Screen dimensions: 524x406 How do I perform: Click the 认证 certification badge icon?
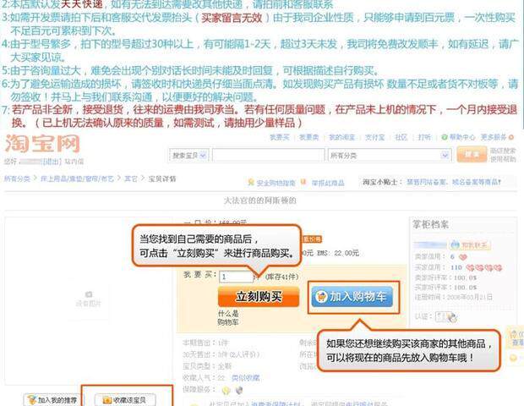(446, 317)
